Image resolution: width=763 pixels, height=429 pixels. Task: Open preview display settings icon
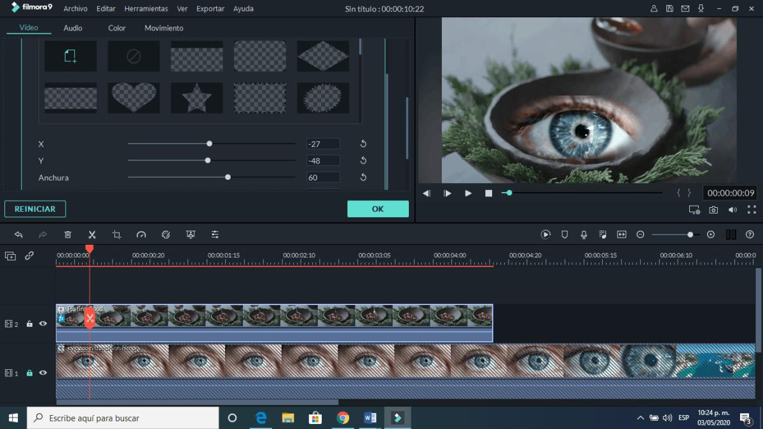pos(694,210)
